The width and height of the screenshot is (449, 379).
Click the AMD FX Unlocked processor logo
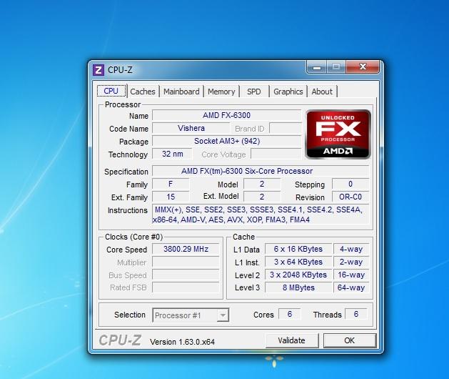338,134
